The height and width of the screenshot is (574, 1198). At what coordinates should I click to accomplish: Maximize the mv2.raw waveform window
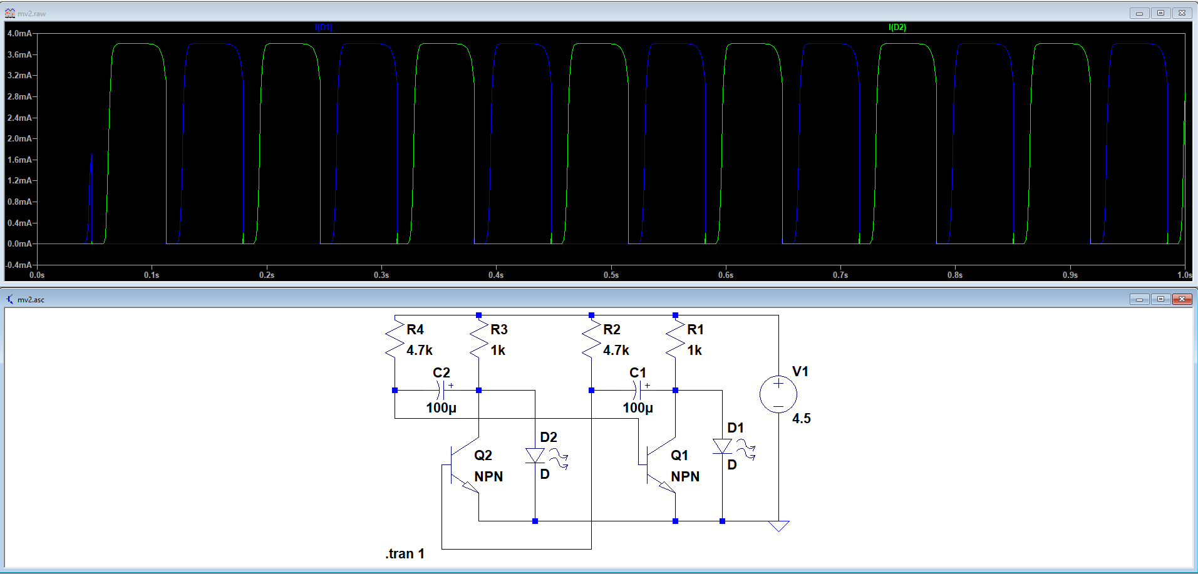coord(1160,13)
